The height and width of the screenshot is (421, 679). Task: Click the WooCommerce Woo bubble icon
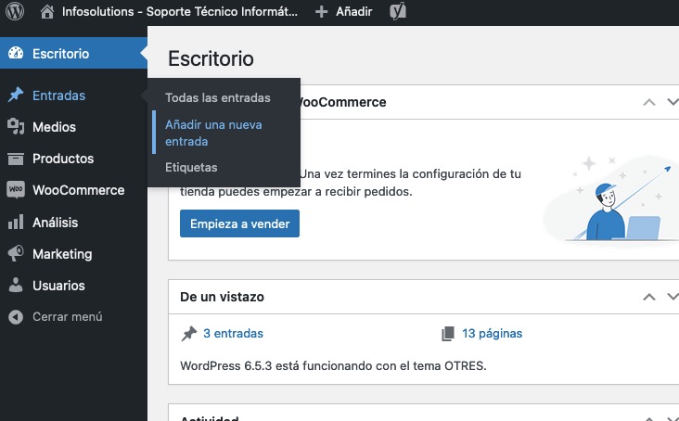pos(16,190)
